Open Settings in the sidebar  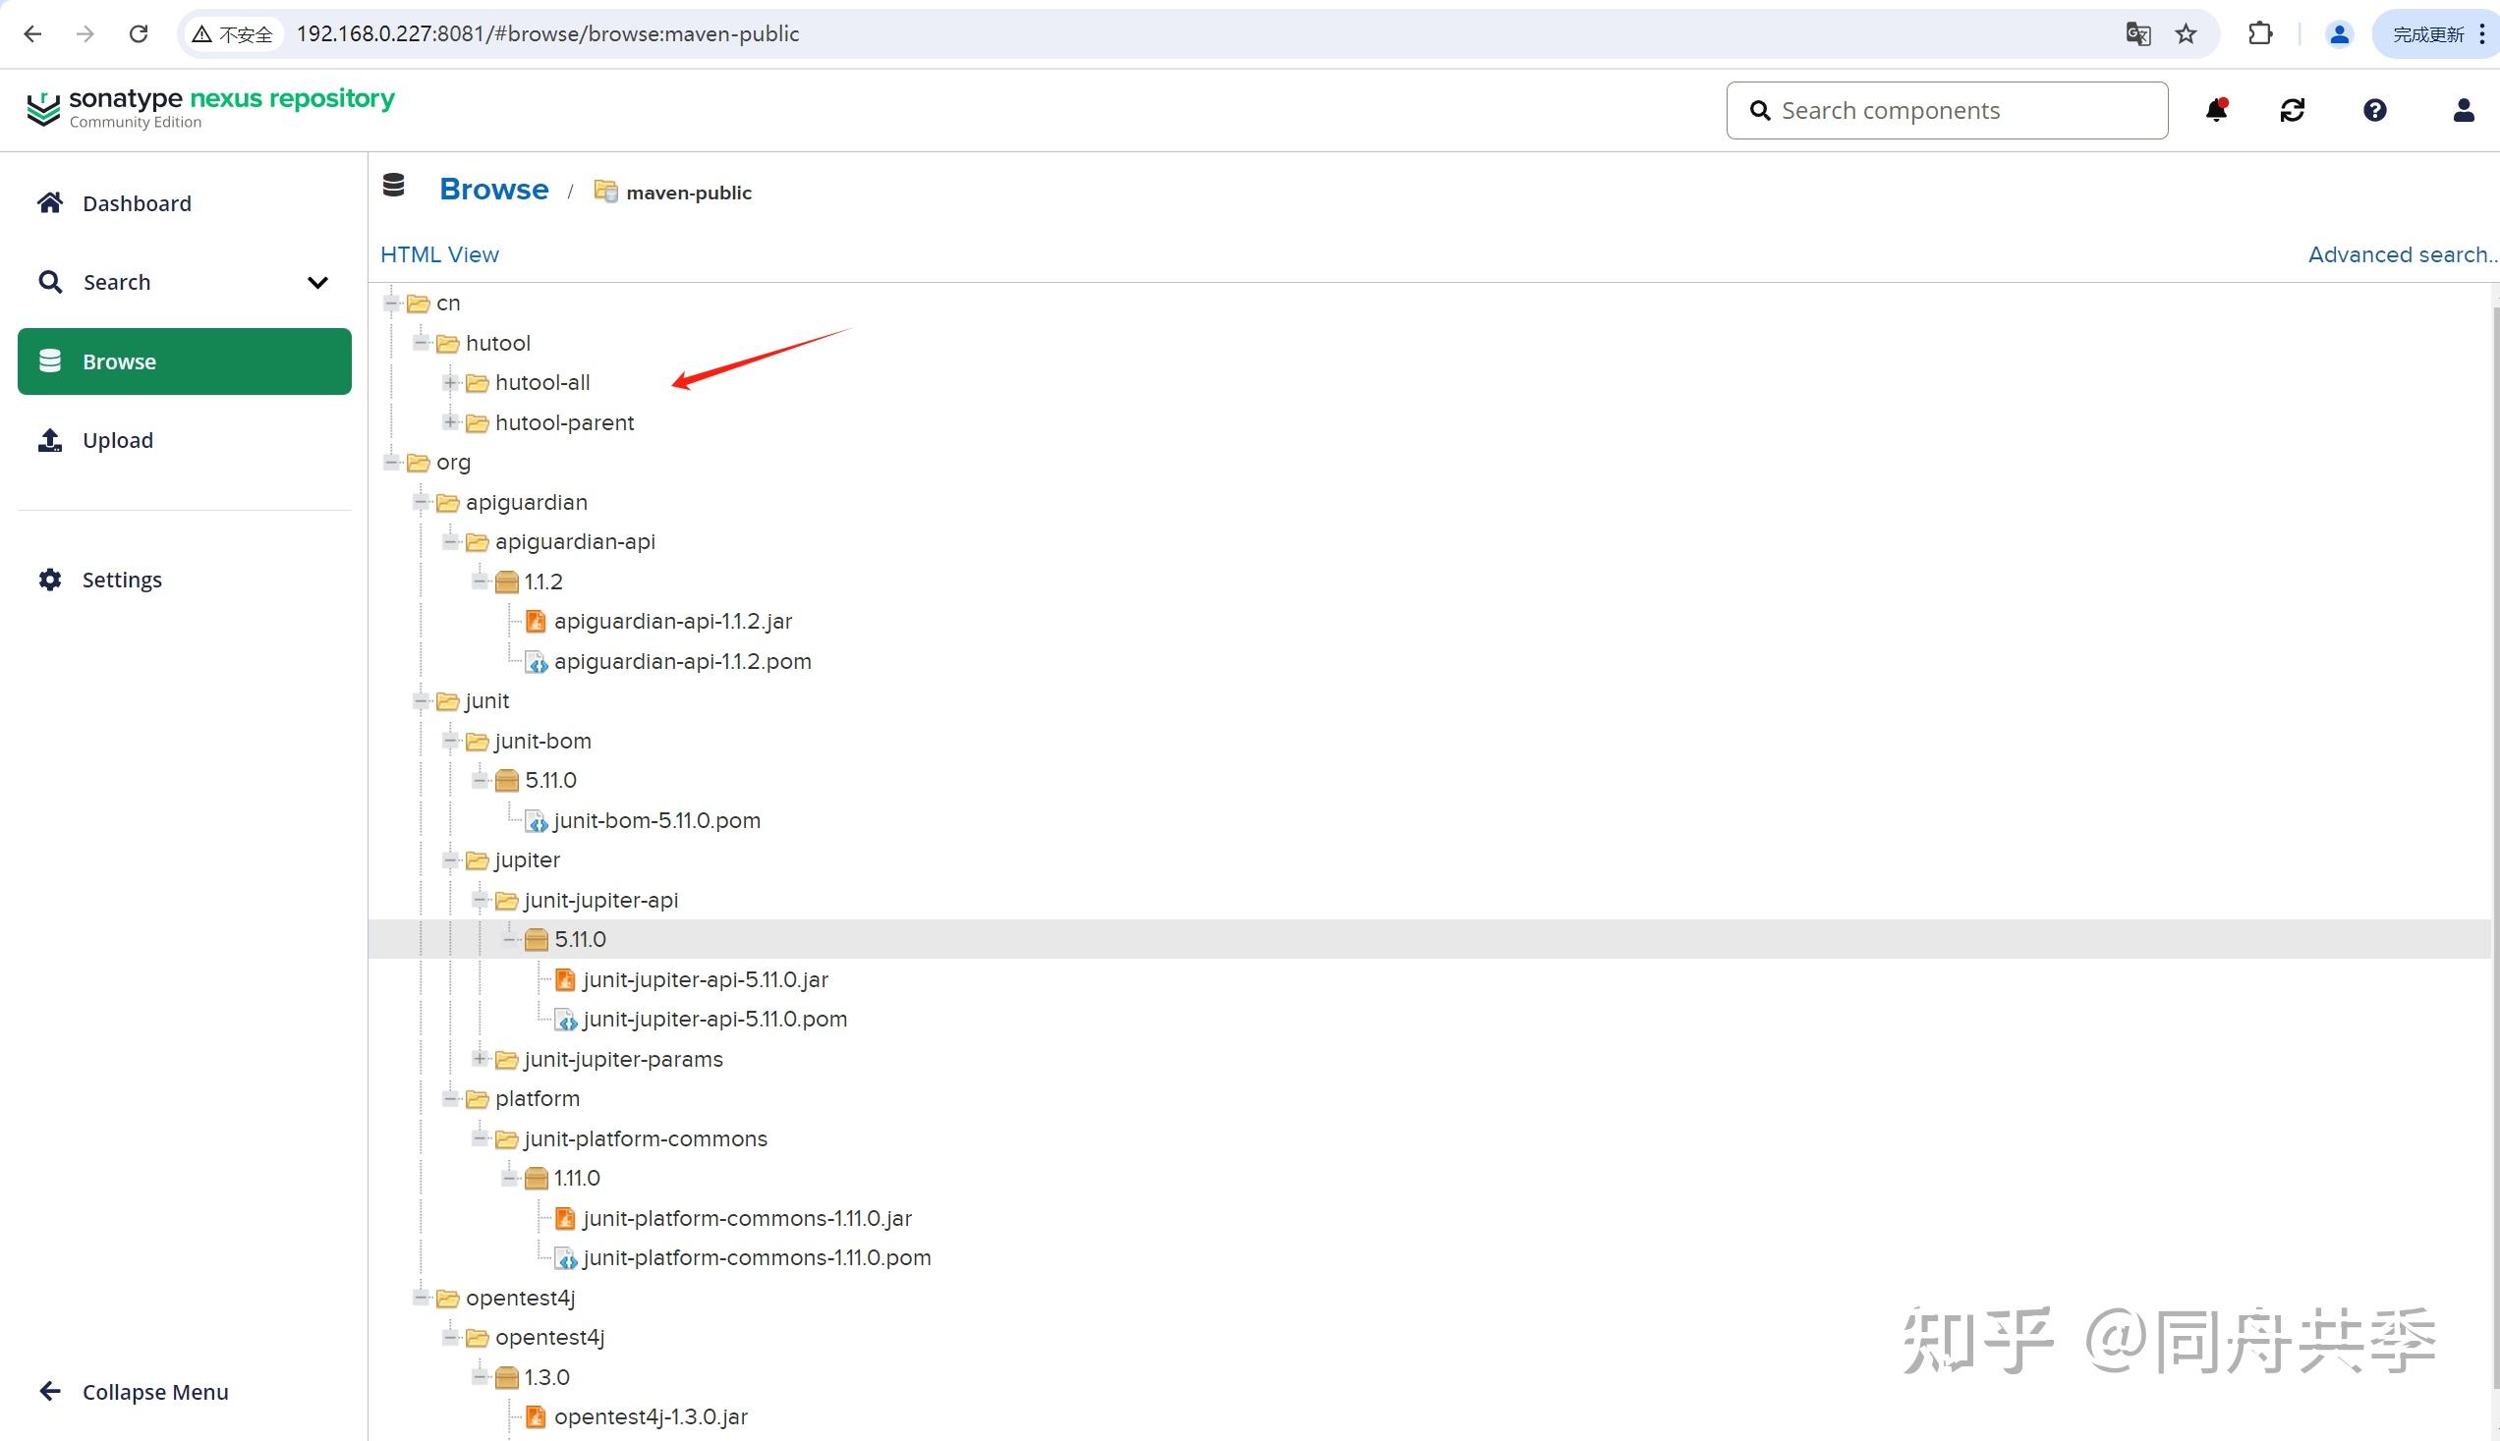[121, 580]
